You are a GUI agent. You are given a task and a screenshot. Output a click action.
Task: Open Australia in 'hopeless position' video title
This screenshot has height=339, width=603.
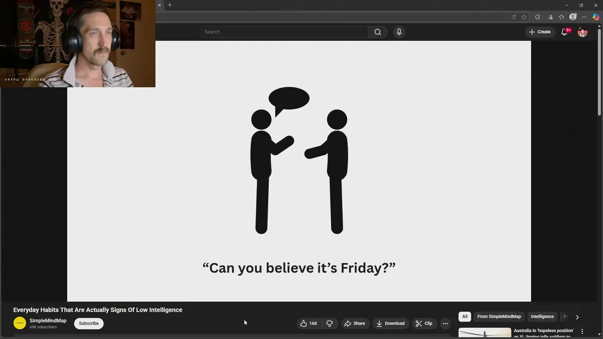(544, 333)
